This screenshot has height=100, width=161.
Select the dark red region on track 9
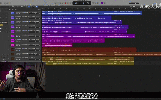click(x=89, y=50)
